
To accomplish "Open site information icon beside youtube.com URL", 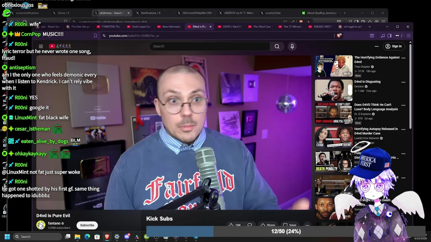I will pos(104,36).
